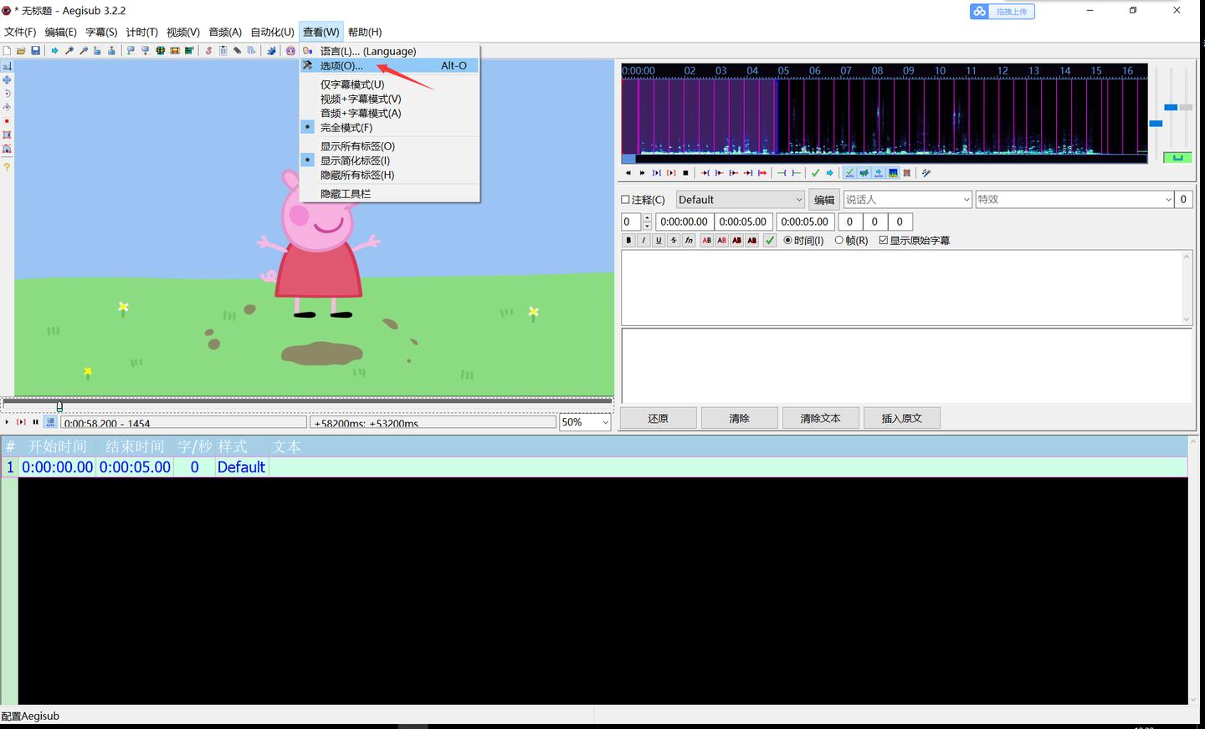Expand the 特效 effect dropdown

1168,200
